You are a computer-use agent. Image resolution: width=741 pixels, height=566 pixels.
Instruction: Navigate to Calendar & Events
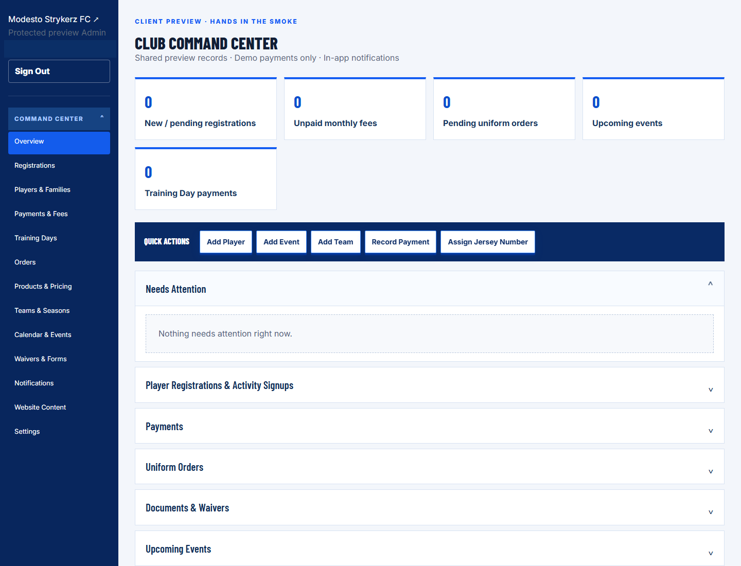(59, 335)
